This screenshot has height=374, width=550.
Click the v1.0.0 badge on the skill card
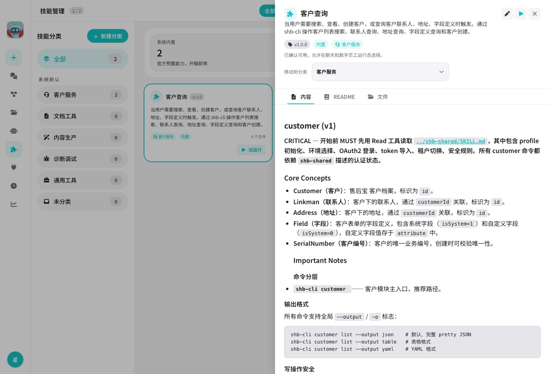click(197, 97)
